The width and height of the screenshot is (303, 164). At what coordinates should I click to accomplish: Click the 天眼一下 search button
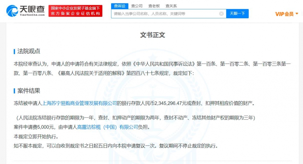pyautogui.click(x=237, y=14)
